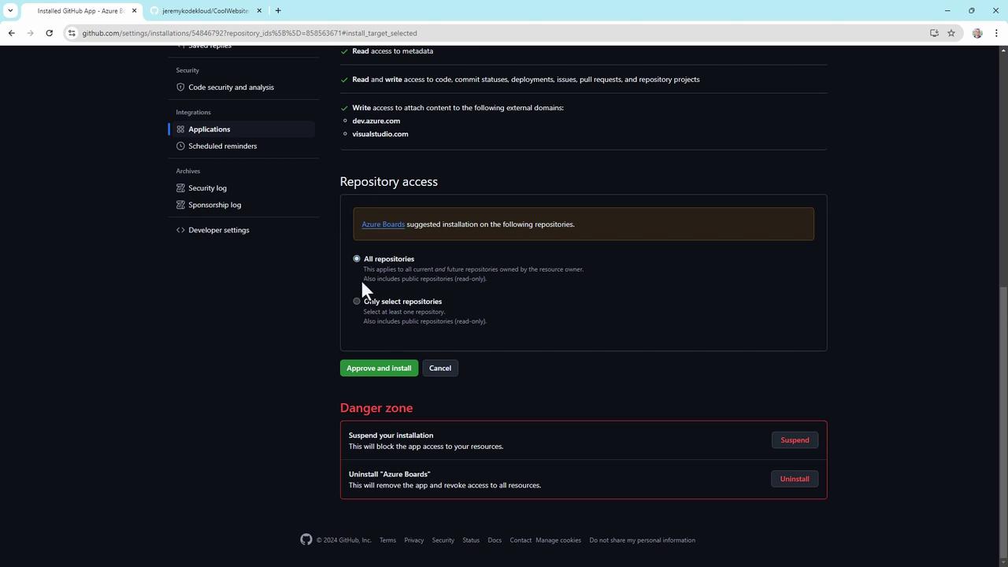Go back to the previous page
Image resolution: width=1008 pixels, height=567 pixels.
(11, 33)
